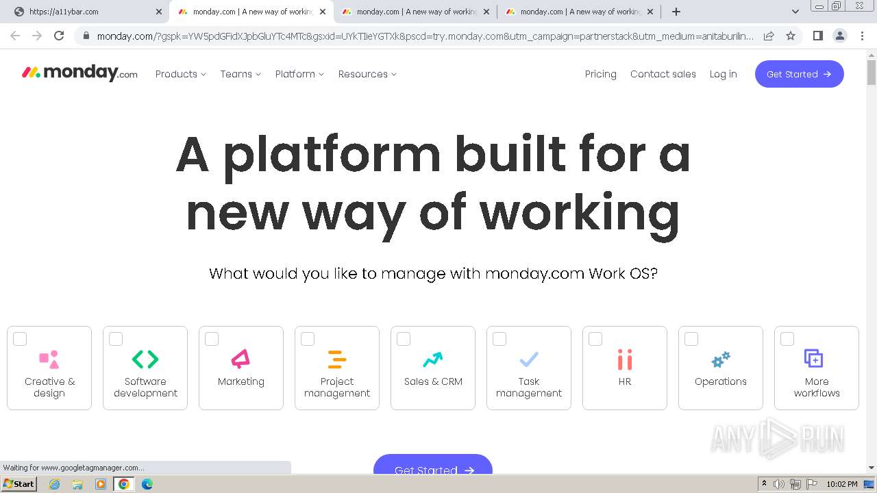Click the Task management checkmark icon
The height and width of the screenshot is (493, 877).
[x=529, y=359]
